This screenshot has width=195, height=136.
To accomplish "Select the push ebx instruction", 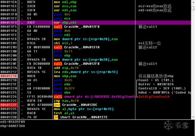I will pyautogui.click(x=62, y=93).
